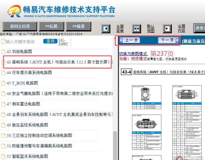
Task: Click the 切换为原图模式 link
Action: [133, 54]
